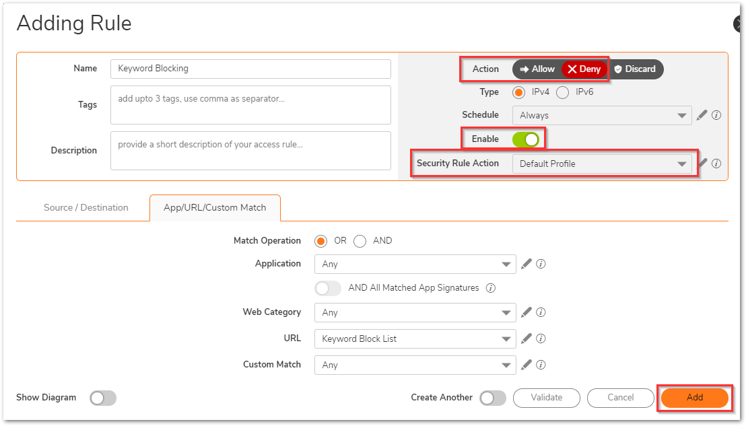
Task: Open info icon for AND All Matched App Signatures
Action: click(x=491, y=288)
